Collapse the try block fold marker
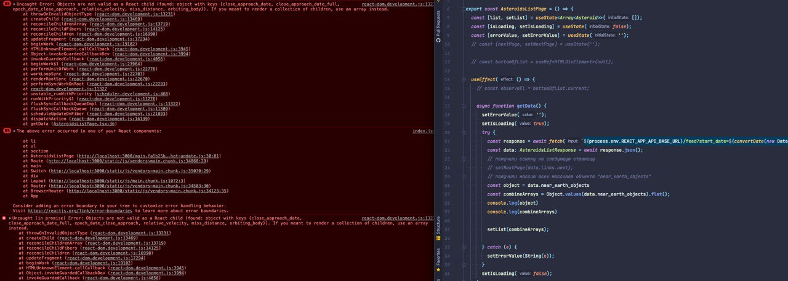The height and width of the screenshot is (281, 788). [x=462, y=132]
